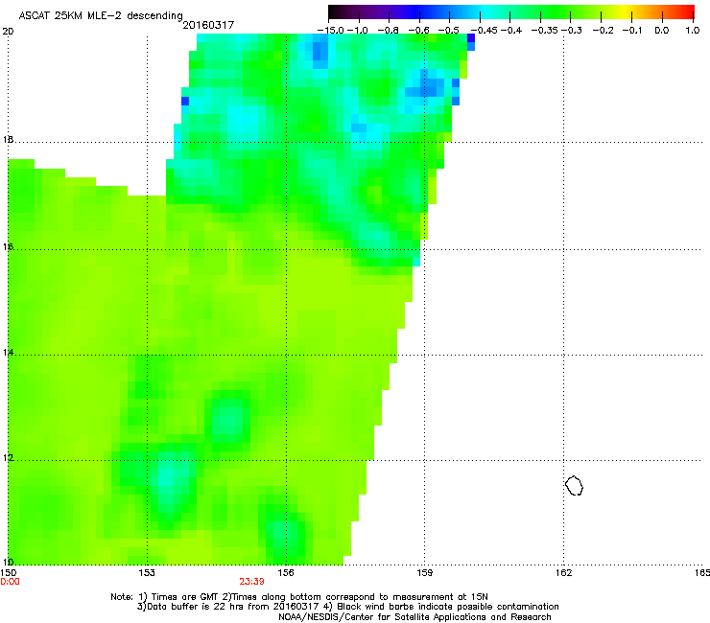Click the color bar label '-0.45'
The width and height of the screenshot is (710, 623).
pos(485,31)
